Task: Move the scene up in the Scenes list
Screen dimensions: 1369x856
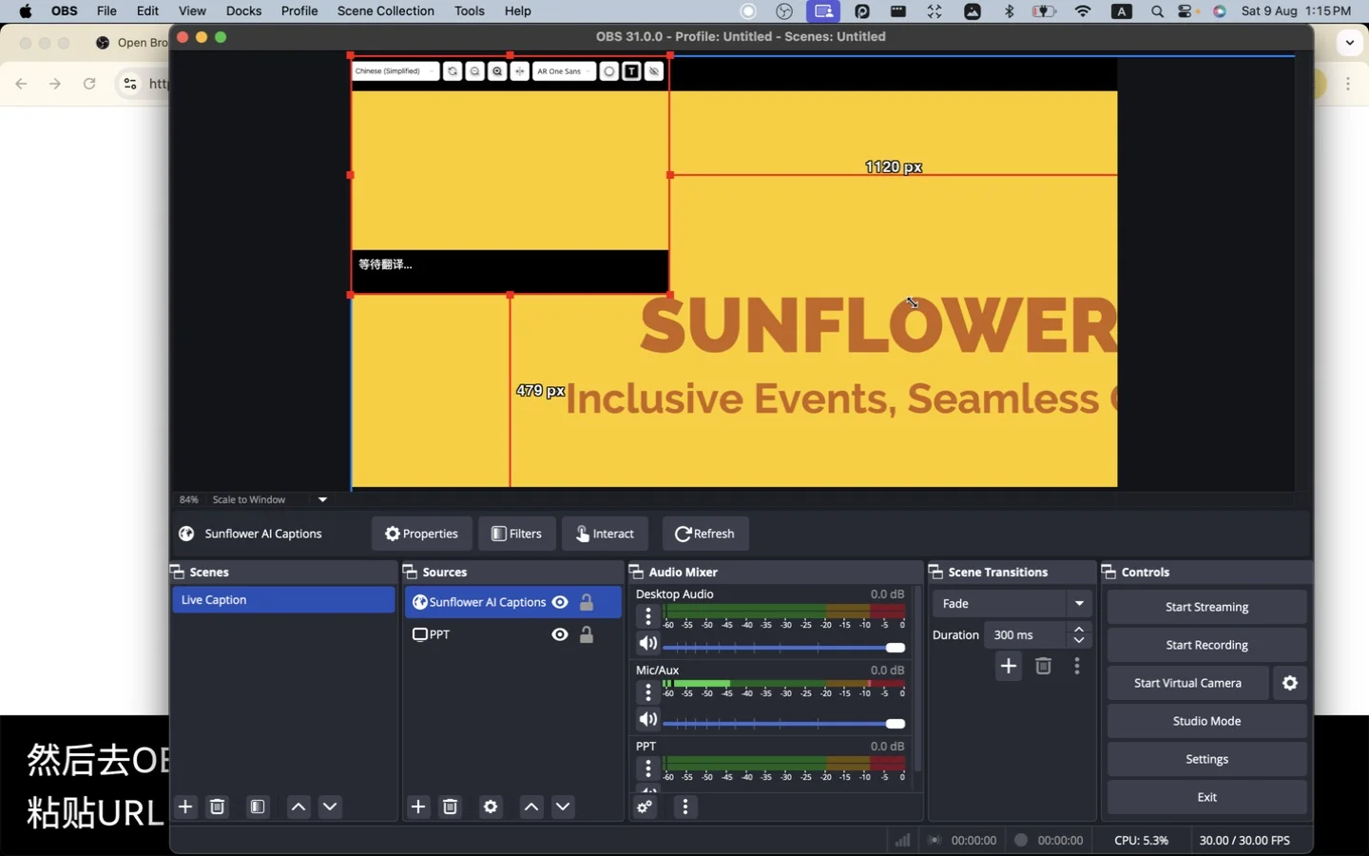Action: (x=299, y=807)
